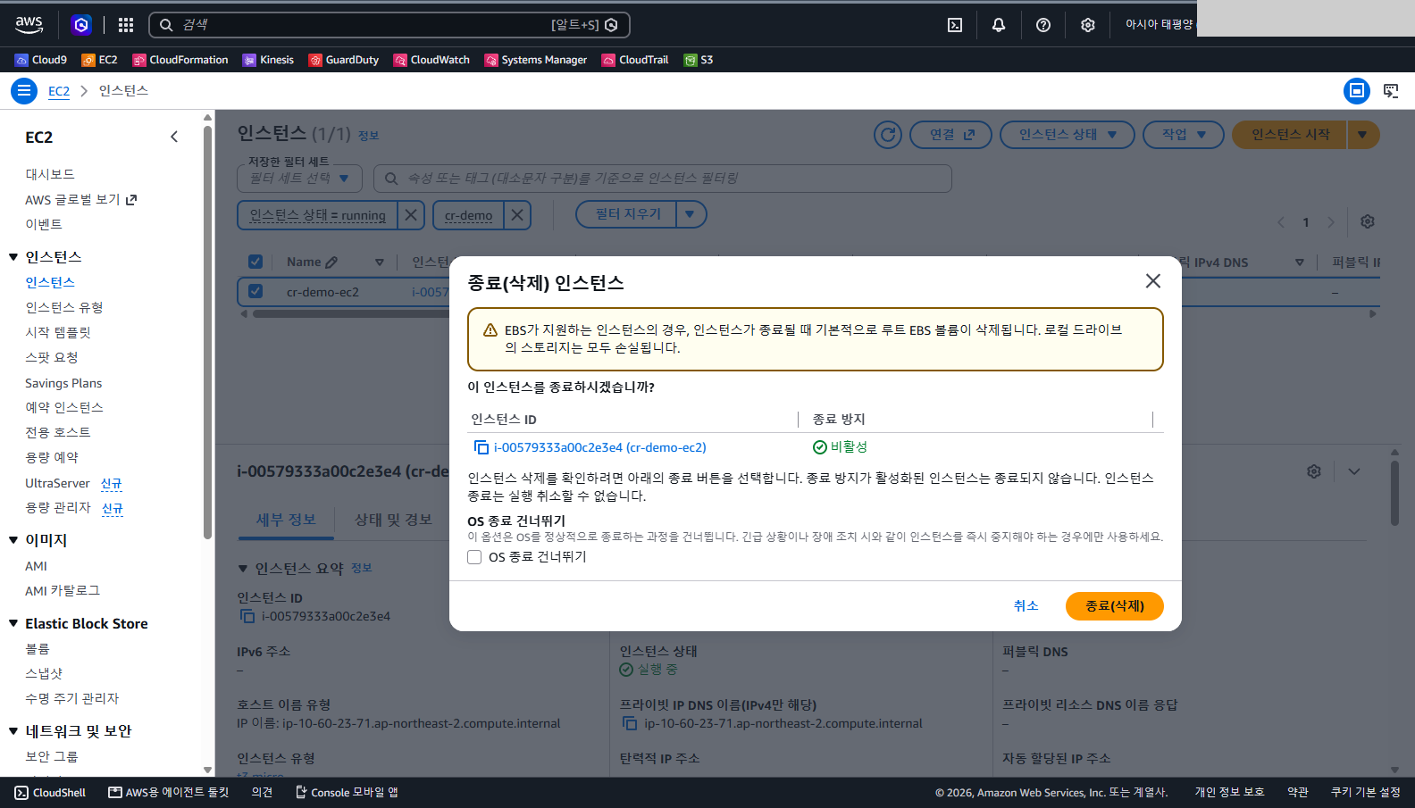Remove the cr-demo filter chip
The image size is (1415, 808).
coord(517,215)
